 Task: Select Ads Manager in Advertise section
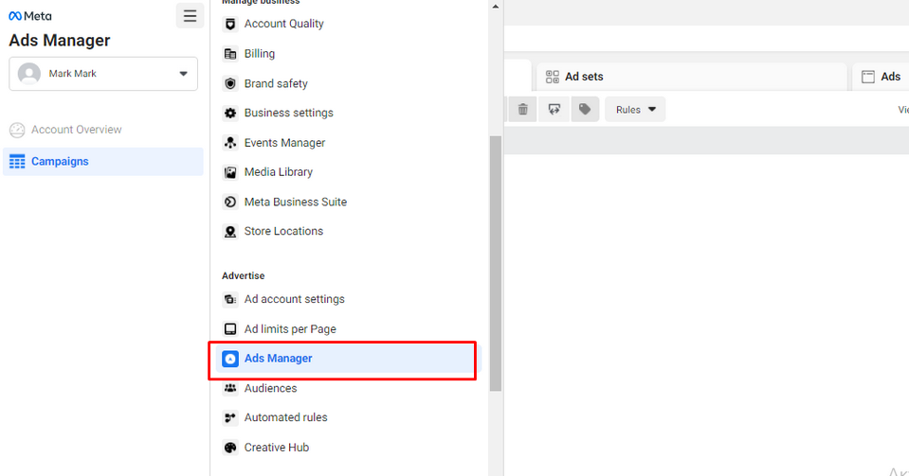[278, 359]
